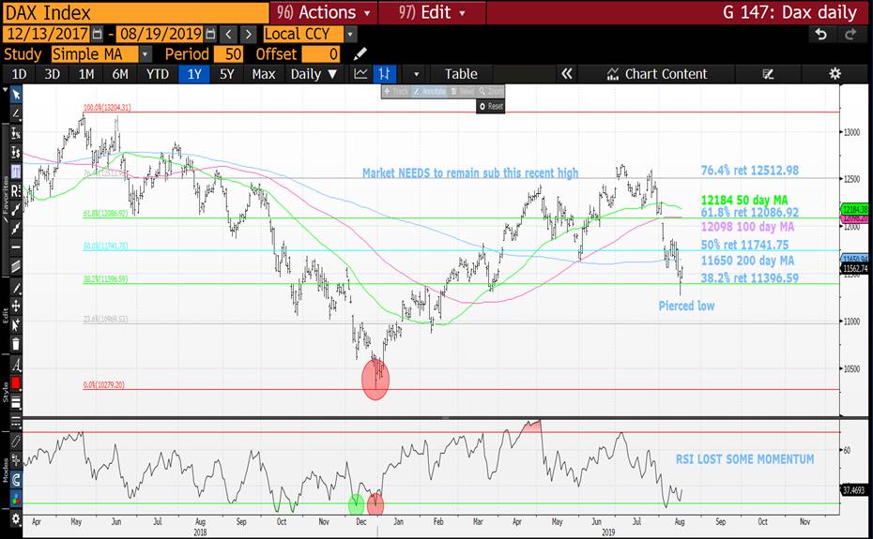Viewport: 873px width, 539px height.
Task: Open the text font style A tool
Action: pos(16,366)
